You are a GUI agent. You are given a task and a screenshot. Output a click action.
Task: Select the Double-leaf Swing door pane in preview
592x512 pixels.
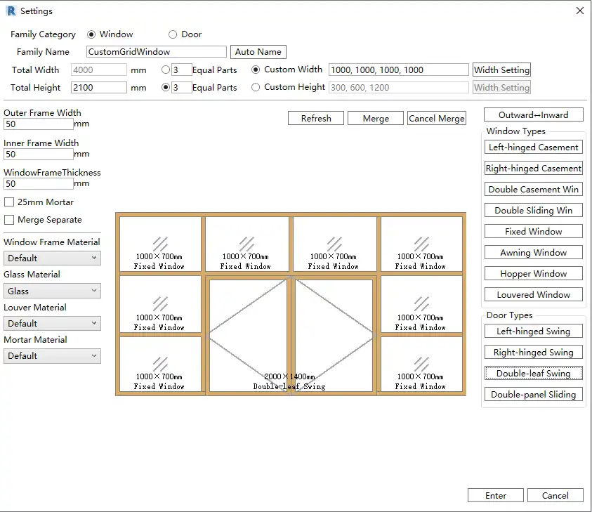point(290,334)
